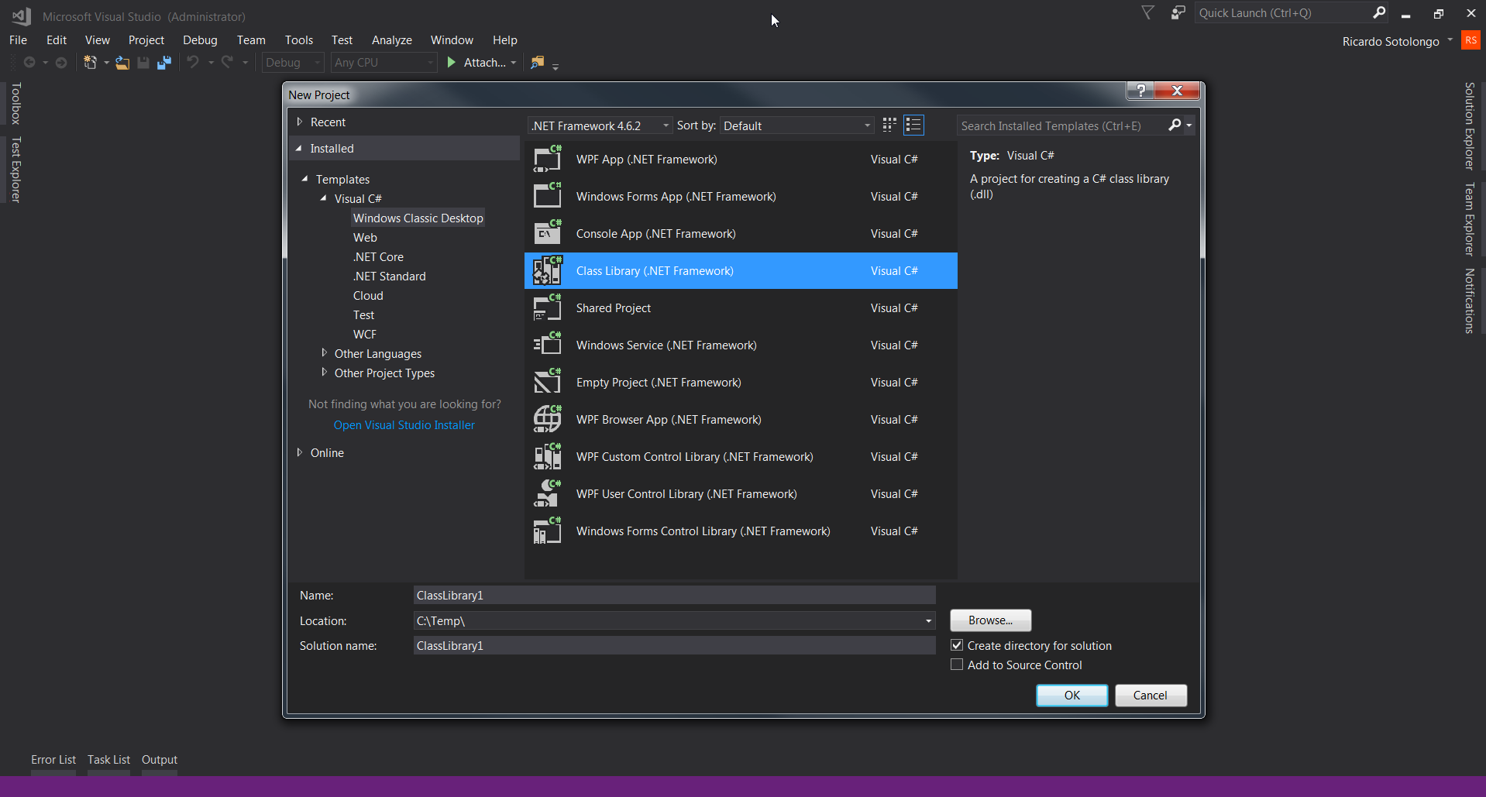Switch to the Error List tab
Viewport: 1486px width, 797px height.
[53, 760]
